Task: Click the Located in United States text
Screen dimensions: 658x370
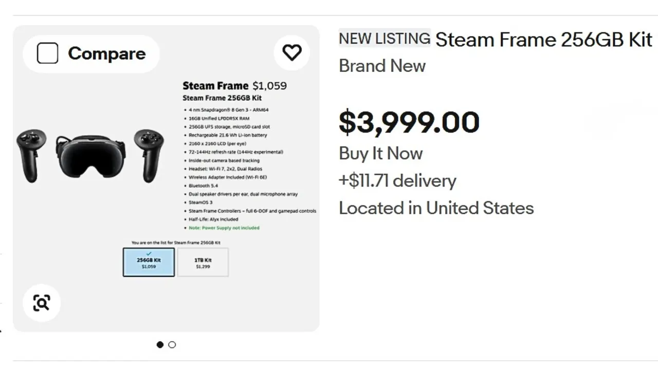Action: pos(436,208)
